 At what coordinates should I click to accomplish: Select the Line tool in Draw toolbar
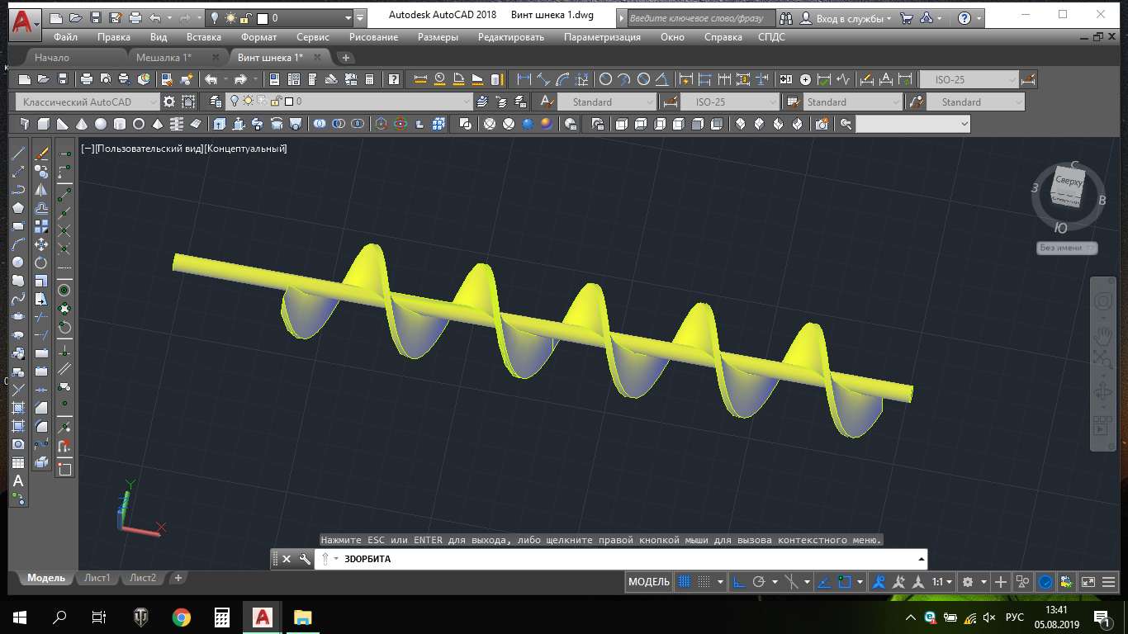coord(18,154)
